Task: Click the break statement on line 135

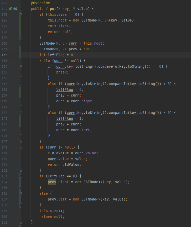Action: coord(62,72)
